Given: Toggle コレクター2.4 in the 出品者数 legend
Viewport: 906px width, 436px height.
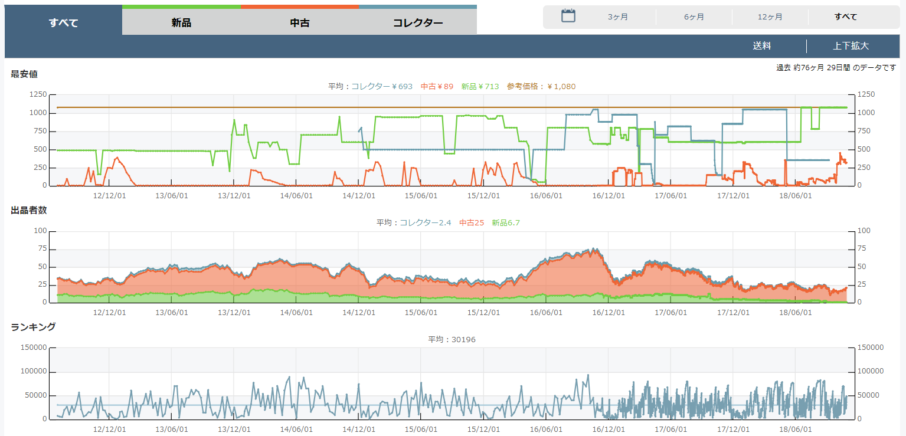Looking at the screenshot, I should point(425,223).
